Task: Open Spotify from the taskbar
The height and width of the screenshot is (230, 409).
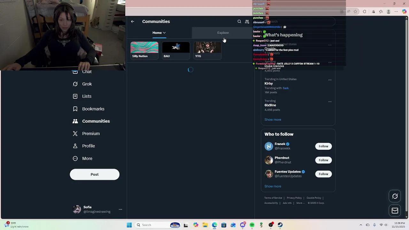Action: click(x=252, y=225)
